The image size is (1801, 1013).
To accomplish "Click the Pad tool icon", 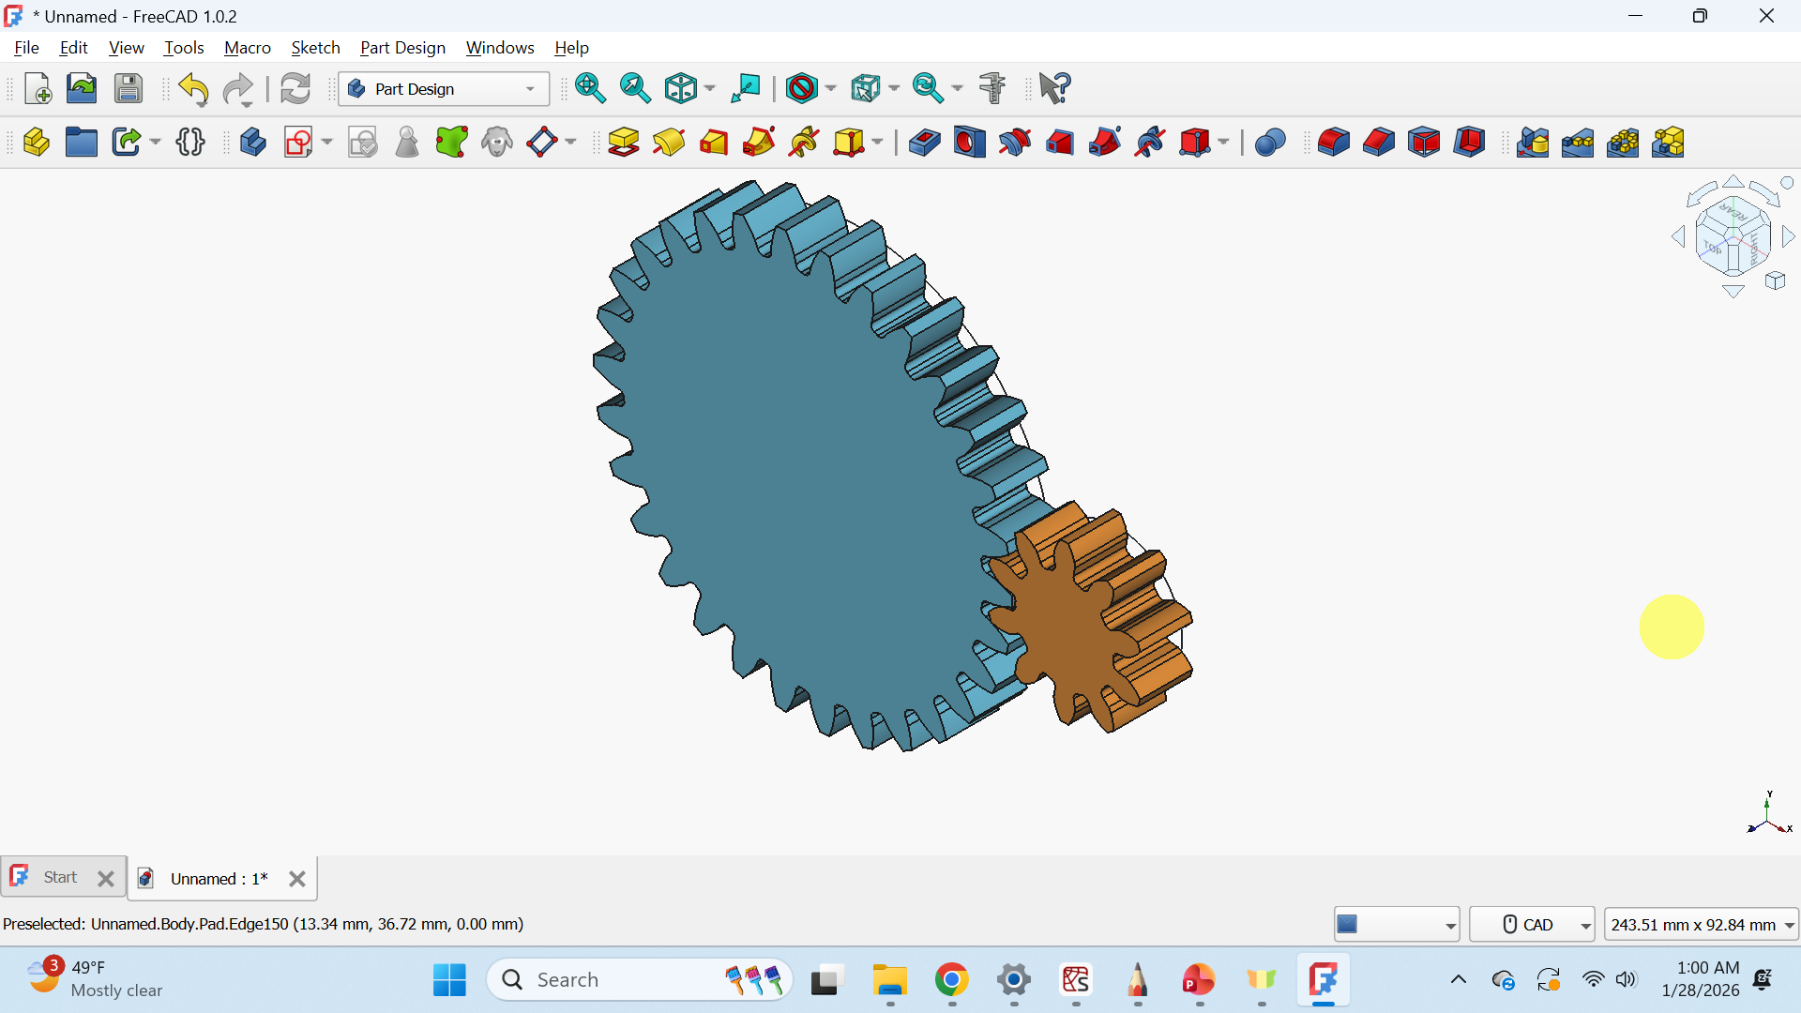I will [623, 143].
